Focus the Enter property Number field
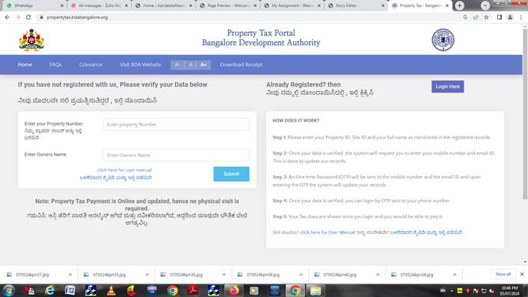This screenshot has width=528, height=297. [x=176, y=124]
